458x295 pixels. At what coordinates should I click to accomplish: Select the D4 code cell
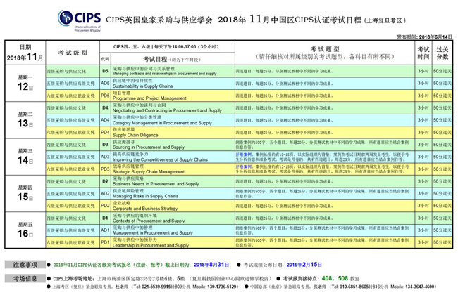coord(105,107)
